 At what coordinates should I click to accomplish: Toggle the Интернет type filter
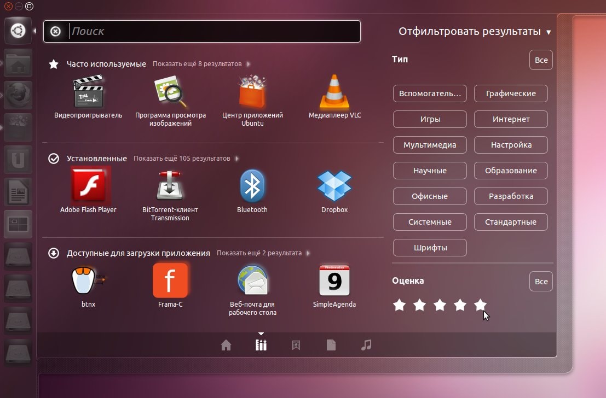(511, 119)
